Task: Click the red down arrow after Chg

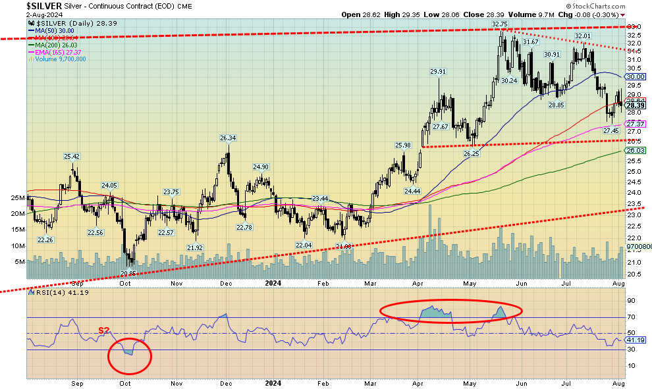Action: (623, 14)
